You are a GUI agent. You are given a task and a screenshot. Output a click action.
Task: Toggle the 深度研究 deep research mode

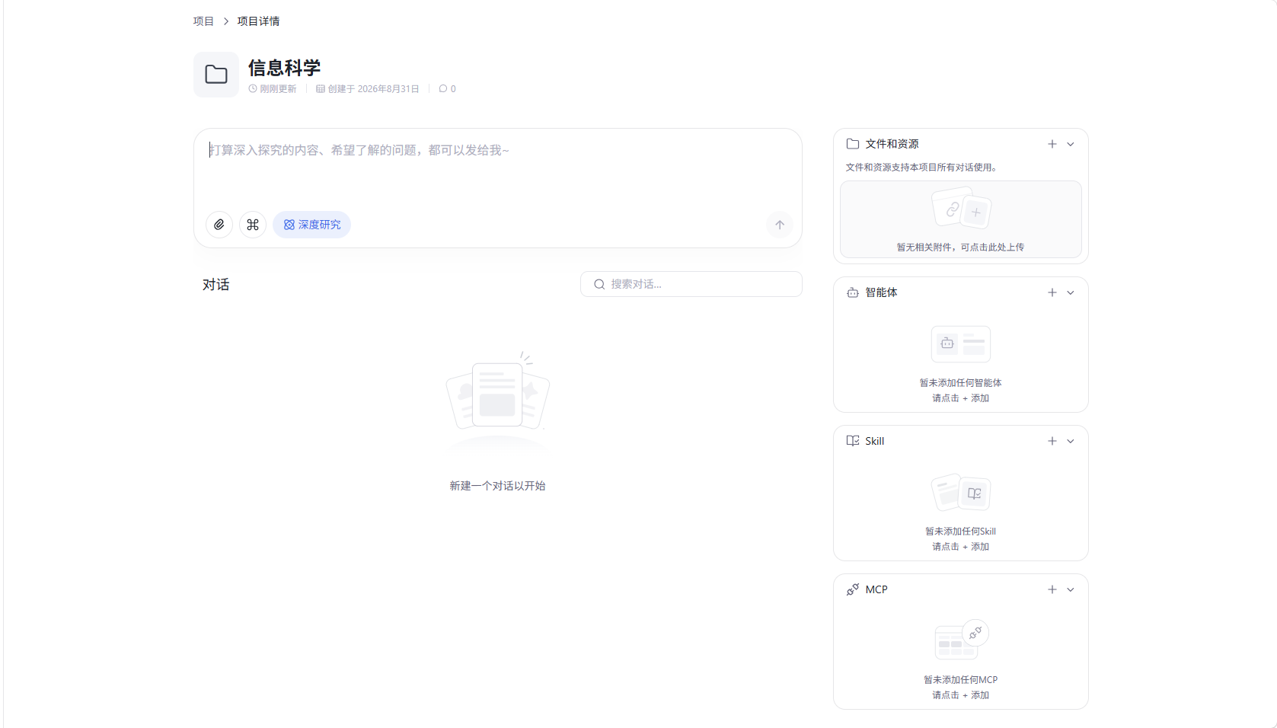pos(311,225)
